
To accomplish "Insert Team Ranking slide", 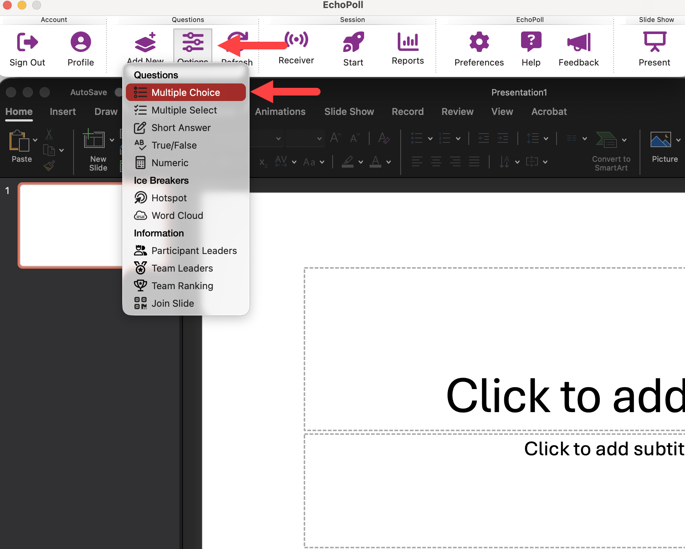I will click(186, 286).
